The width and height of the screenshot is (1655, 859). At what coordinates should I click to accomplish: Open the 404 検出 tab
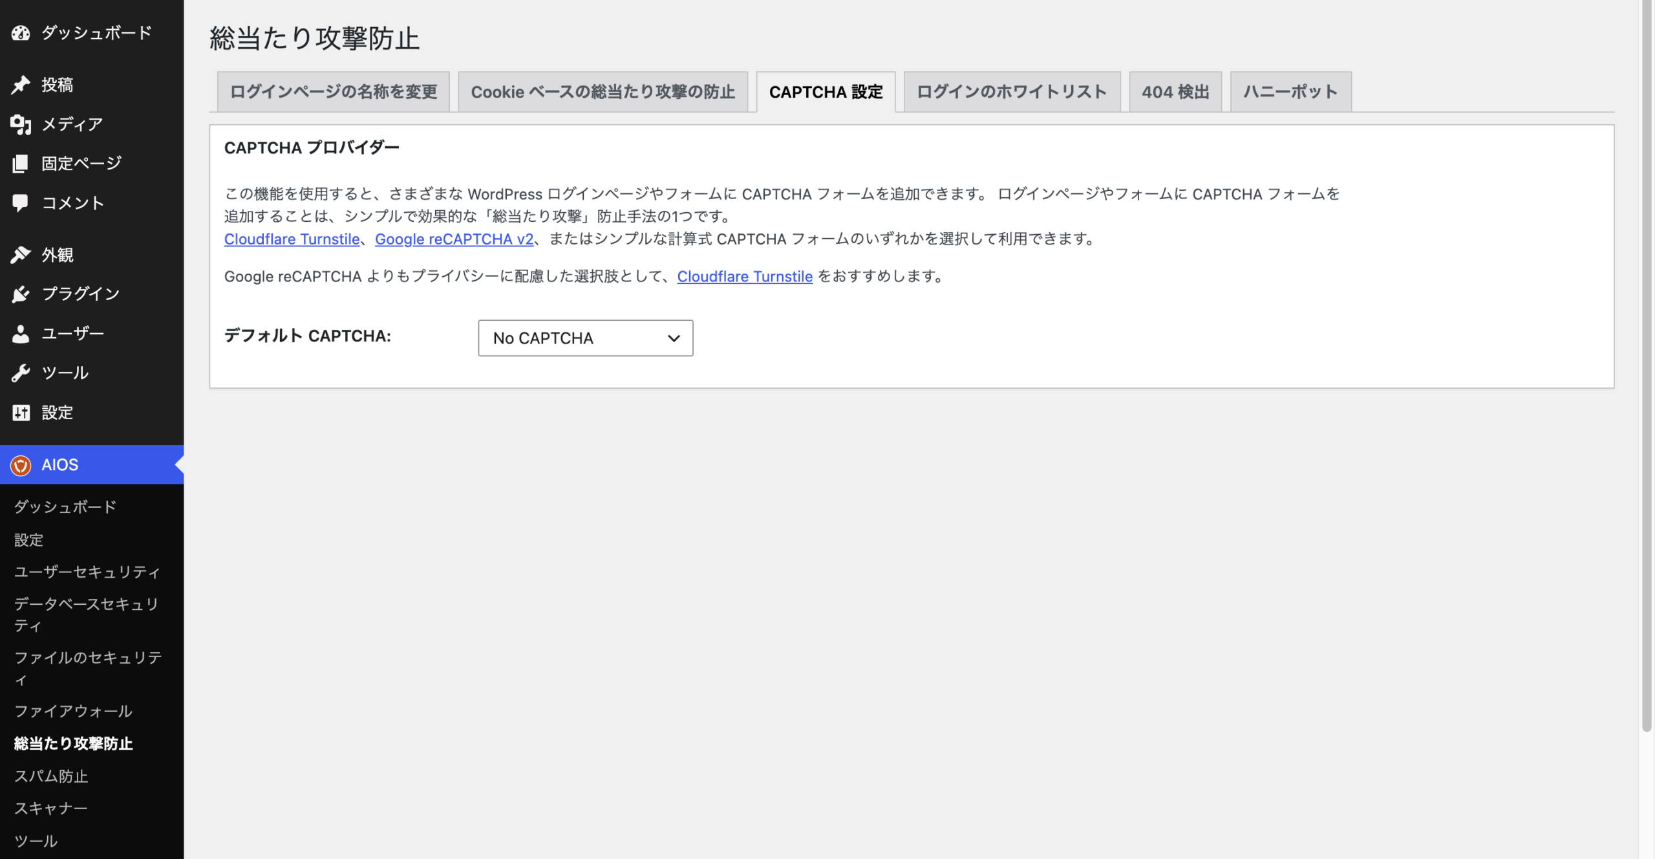coord(1175,92)
